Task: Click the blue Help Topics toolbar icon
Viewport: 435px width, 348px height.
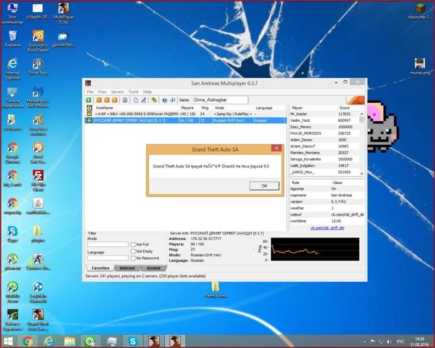Action: tap(165, 100)
